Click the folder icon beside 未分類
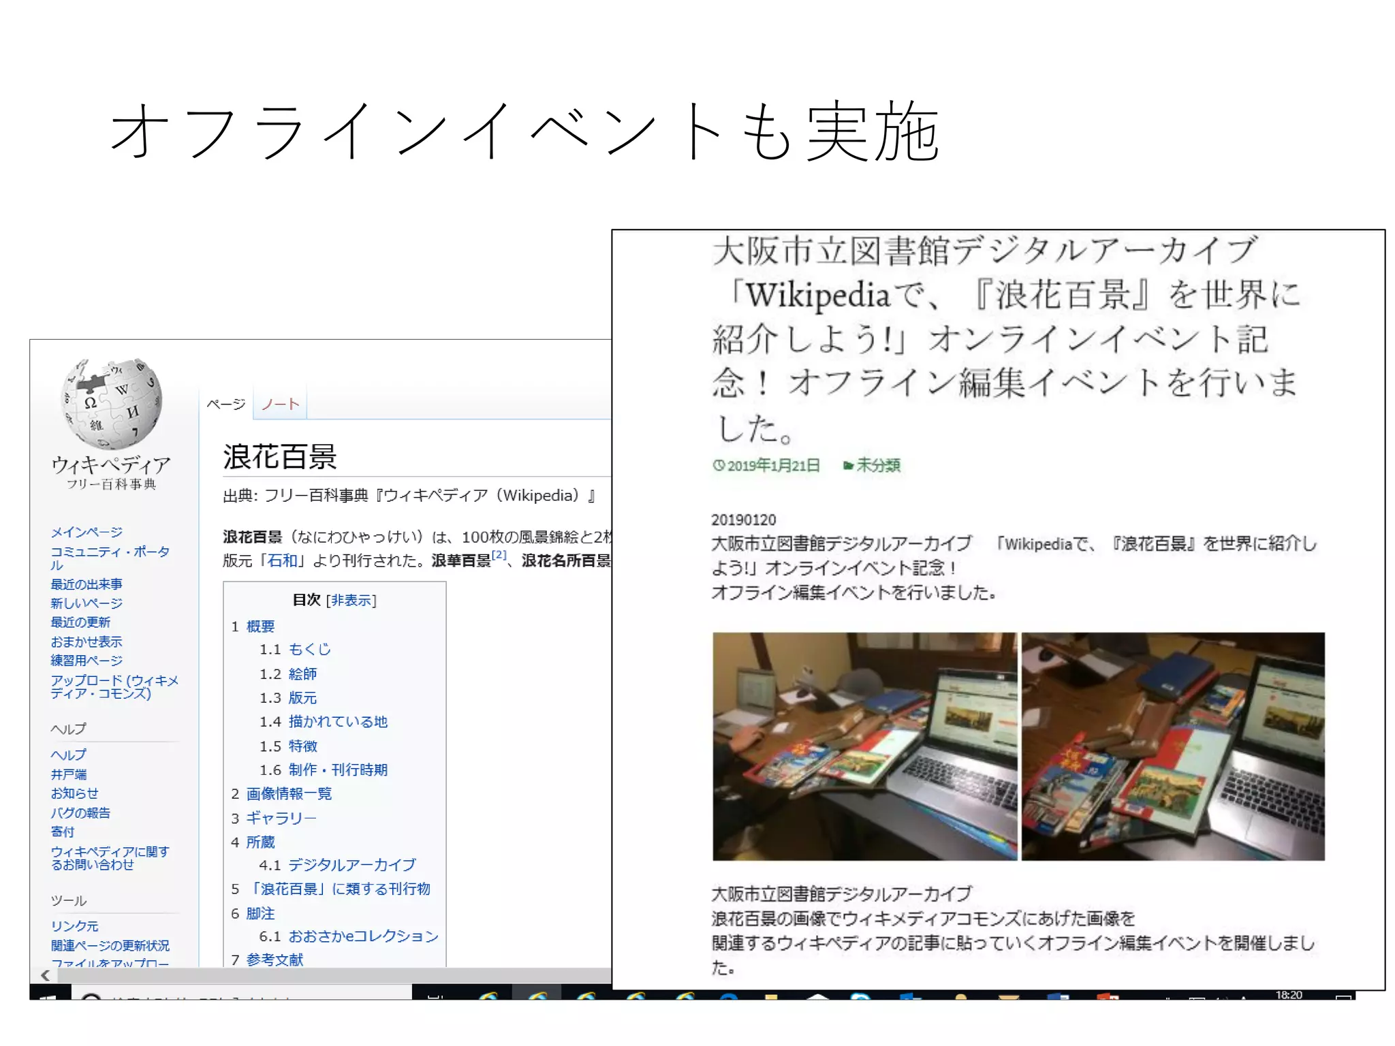 848,466
